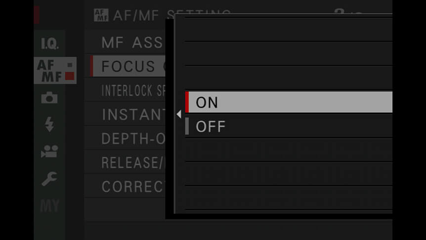The width and height of the screenshot is (426, 240).
Task: Open the MF ASSIST menu item
Action: point(125,43)
